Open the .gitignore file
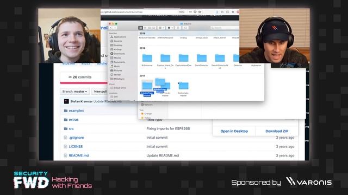Screen dimensions: 348x195 76,138
